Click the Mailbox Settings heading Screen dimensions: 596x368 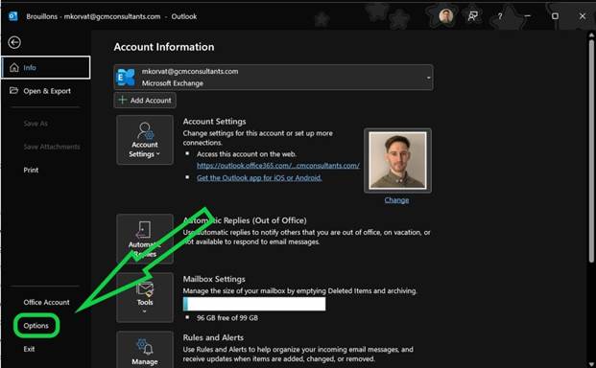(214, 279)
